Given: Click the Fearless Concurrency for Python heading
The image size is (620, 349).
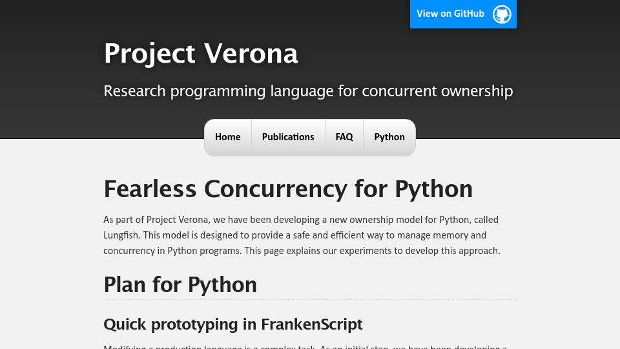Looking at the screenshot, I should [x=288, y=189].
